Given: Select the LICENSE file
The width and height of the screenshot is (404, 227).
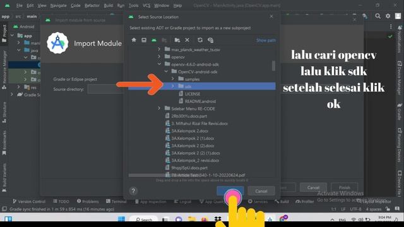Looking at the screenshot, I should 193,94.
